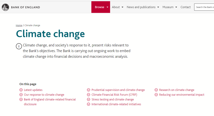Select the Museum navigation item
The width and height of the screenshot is (214, 116).
click(x=168, y=7)
